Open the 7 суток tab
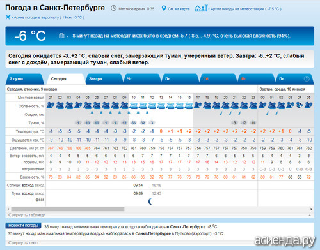This screenshot has height=250, width=320. click(x=24, y=79)
